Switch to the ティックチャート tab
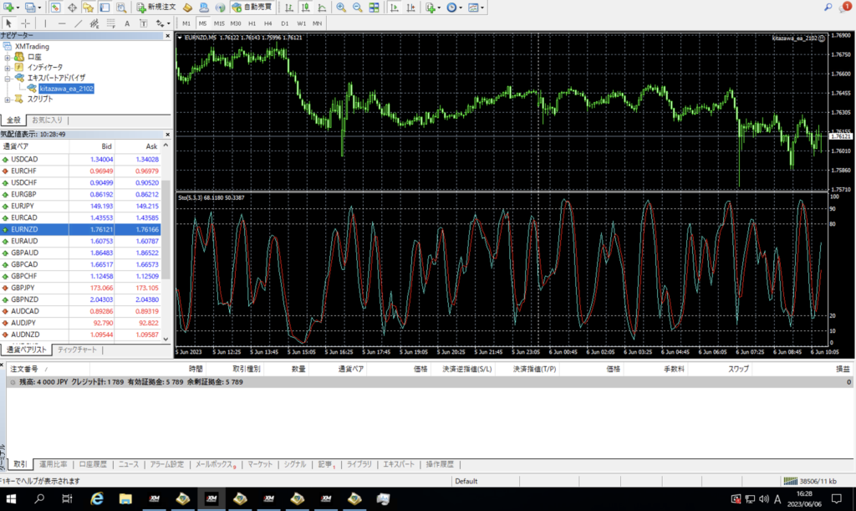 pos(76,350)
